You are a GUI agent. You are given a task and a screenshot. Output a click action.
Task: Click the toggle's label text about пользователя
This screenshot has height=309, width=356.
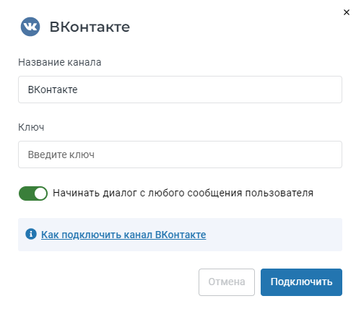click(x=183, y=193)
